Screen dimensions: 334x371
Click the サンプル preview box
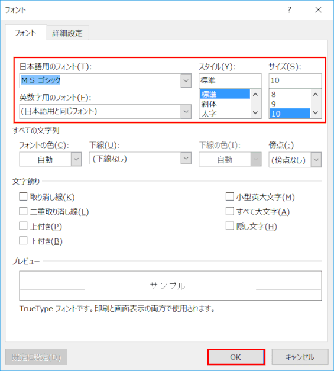[170, 286]
